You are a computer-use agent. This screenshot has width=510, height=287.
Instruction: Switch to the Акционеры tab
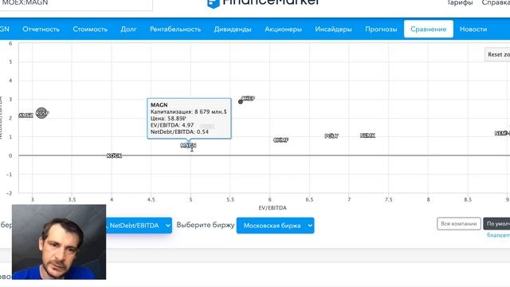[x=283, y=29]
